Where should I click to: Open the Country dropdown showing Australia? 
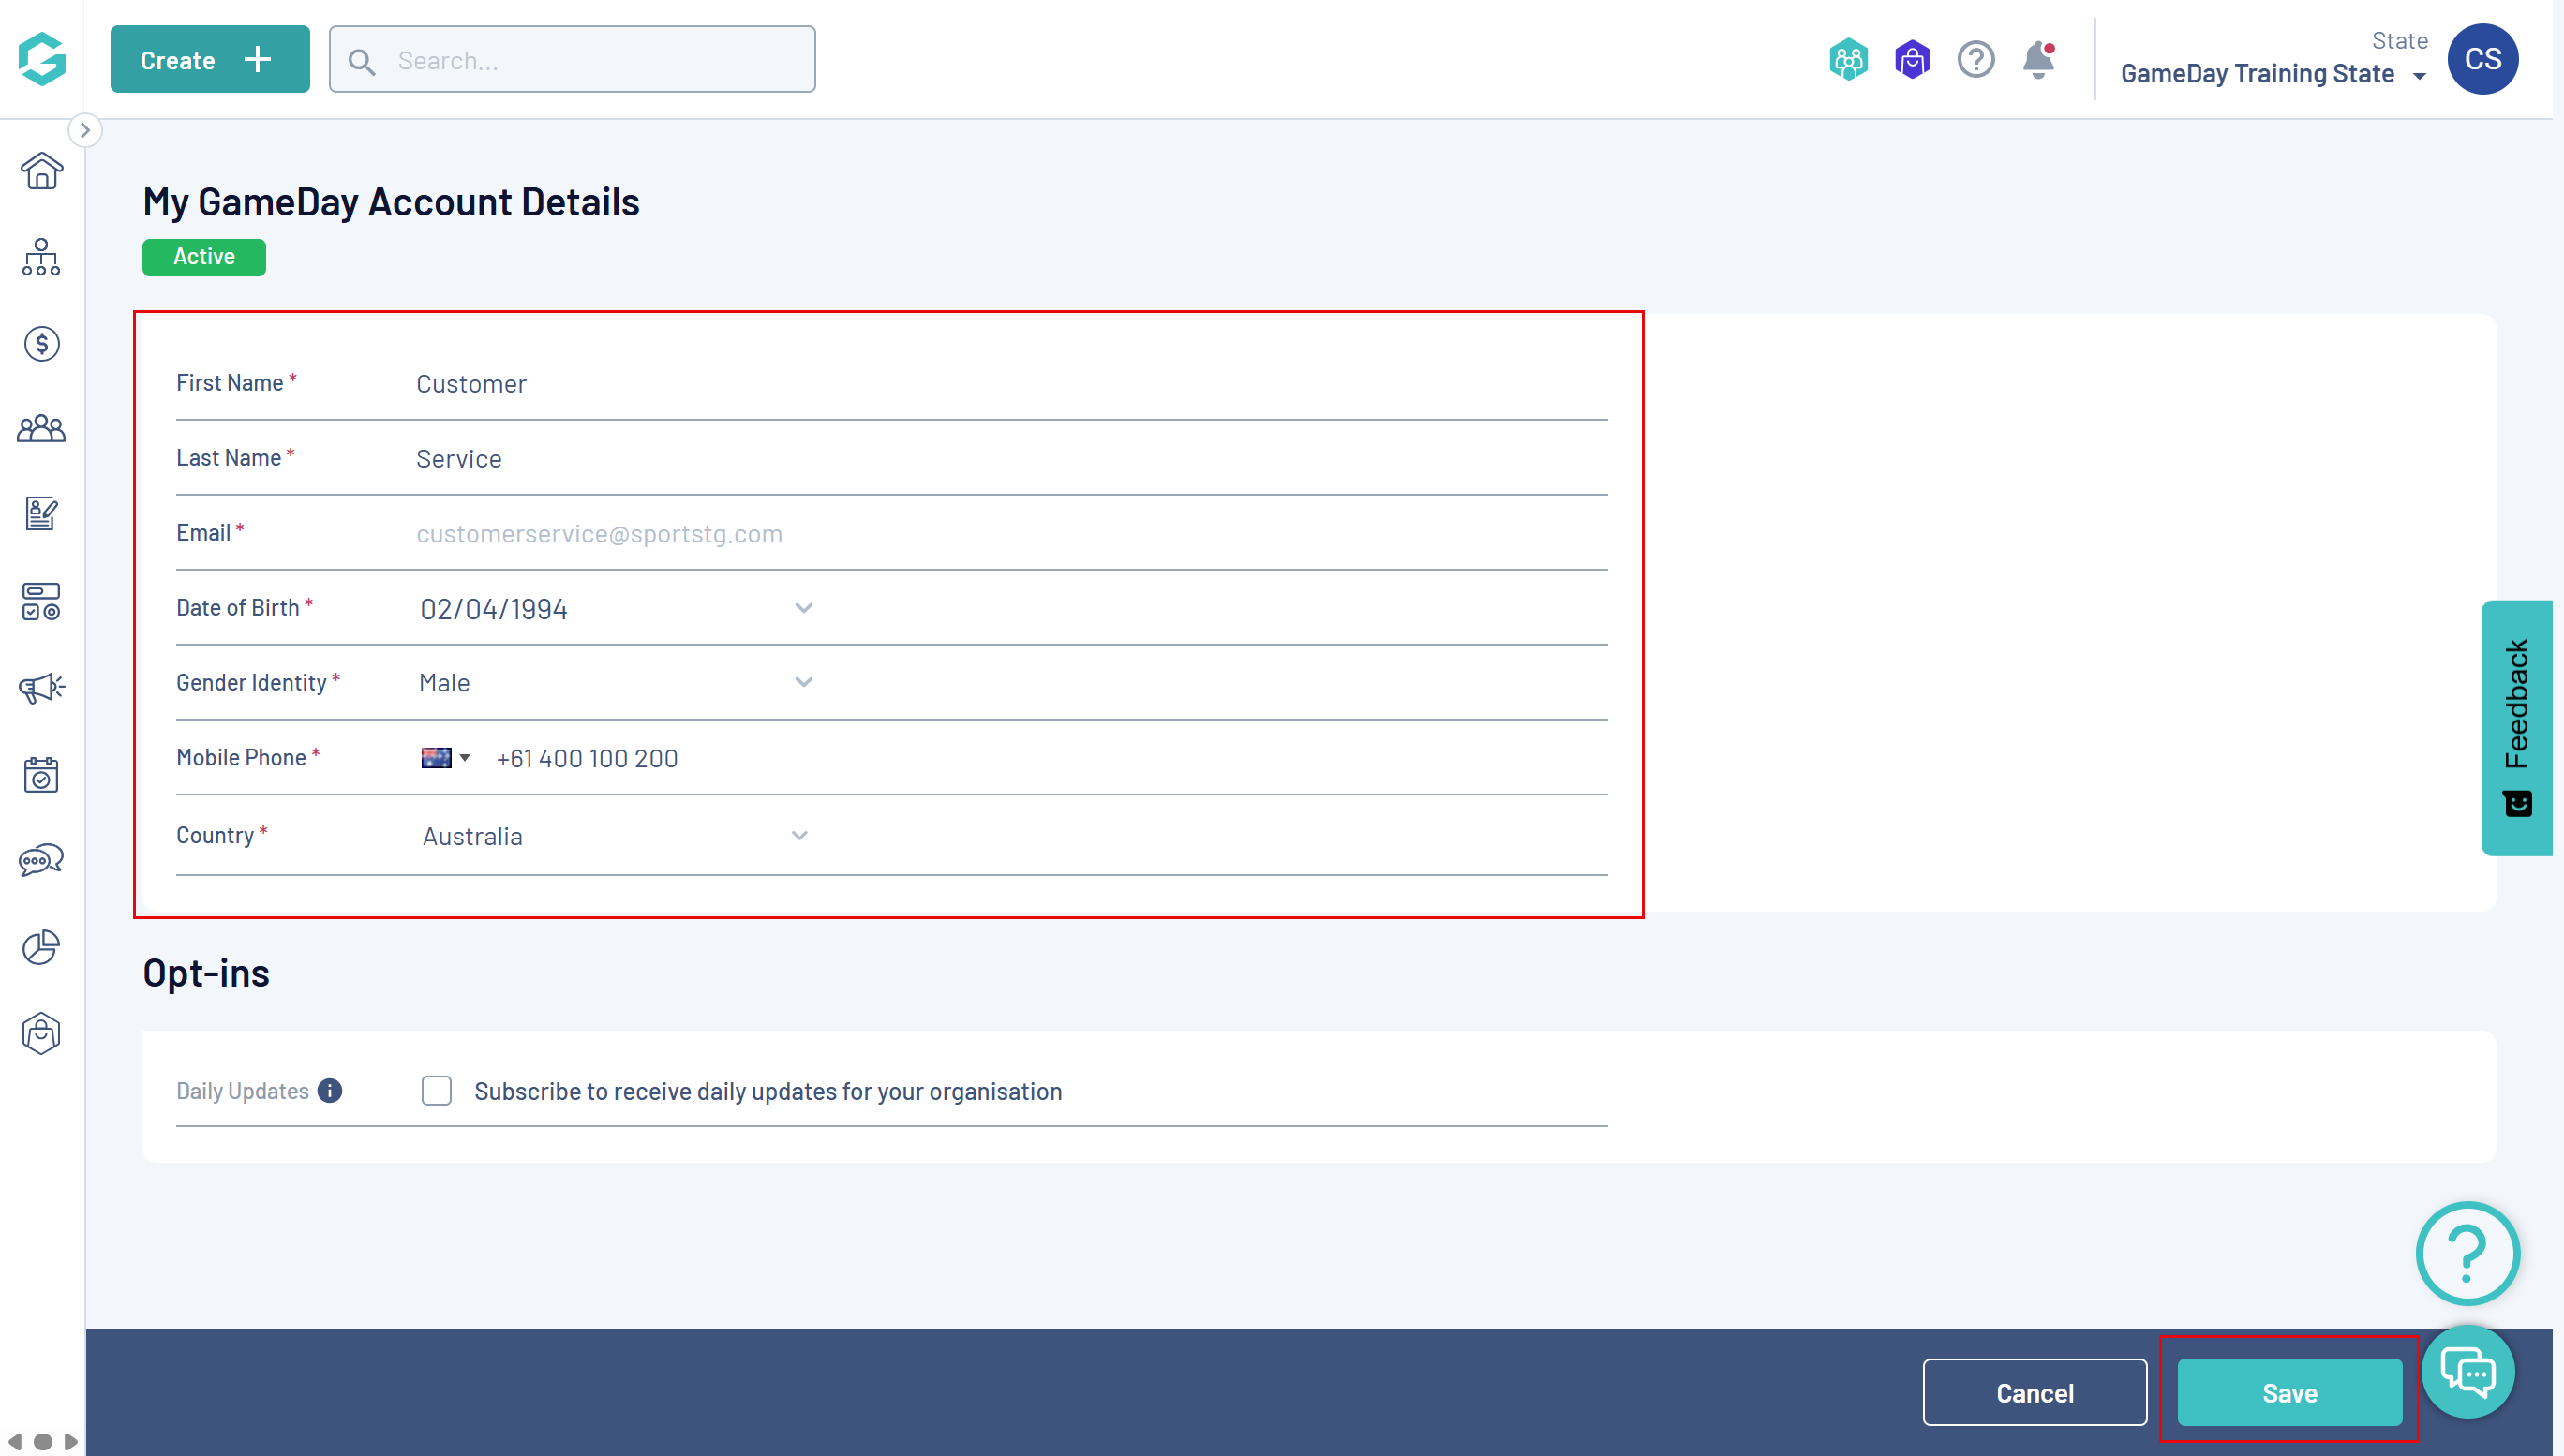(799, 836)
